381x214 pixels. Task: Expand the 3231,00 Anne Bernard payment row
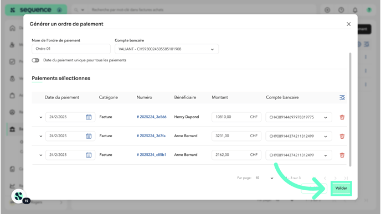(x=40, y=136)
